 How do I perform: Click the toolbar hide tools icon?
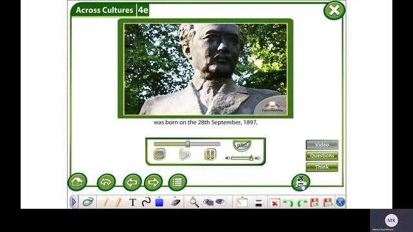[x=301, y=182]
